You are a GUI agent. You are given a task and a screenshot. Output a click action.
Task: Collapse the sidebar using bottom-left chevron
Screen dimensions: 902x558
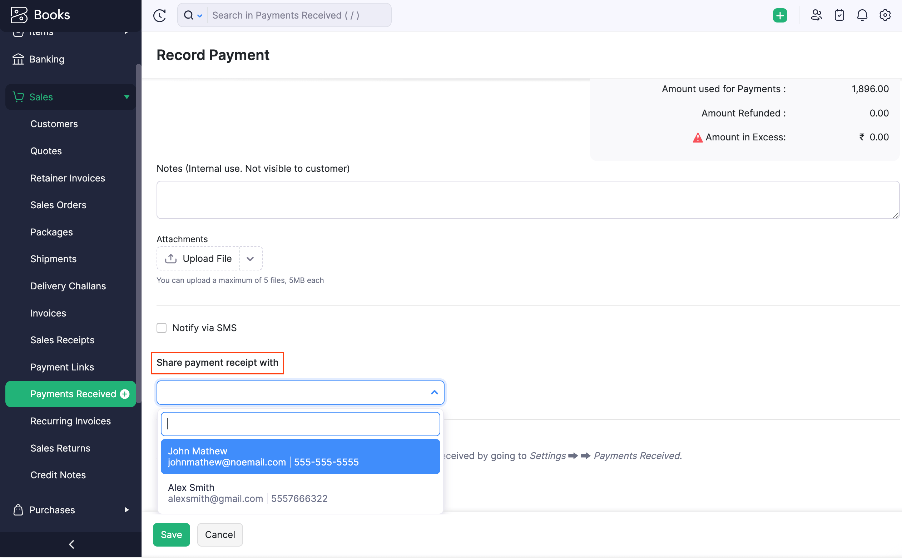71,544
